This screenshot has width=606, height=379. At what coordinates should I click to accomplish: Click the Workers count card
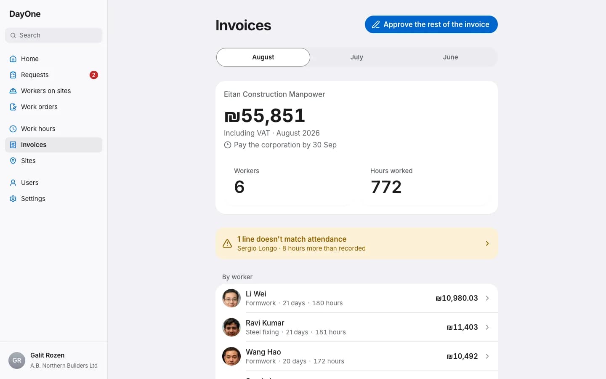[289, 182]
